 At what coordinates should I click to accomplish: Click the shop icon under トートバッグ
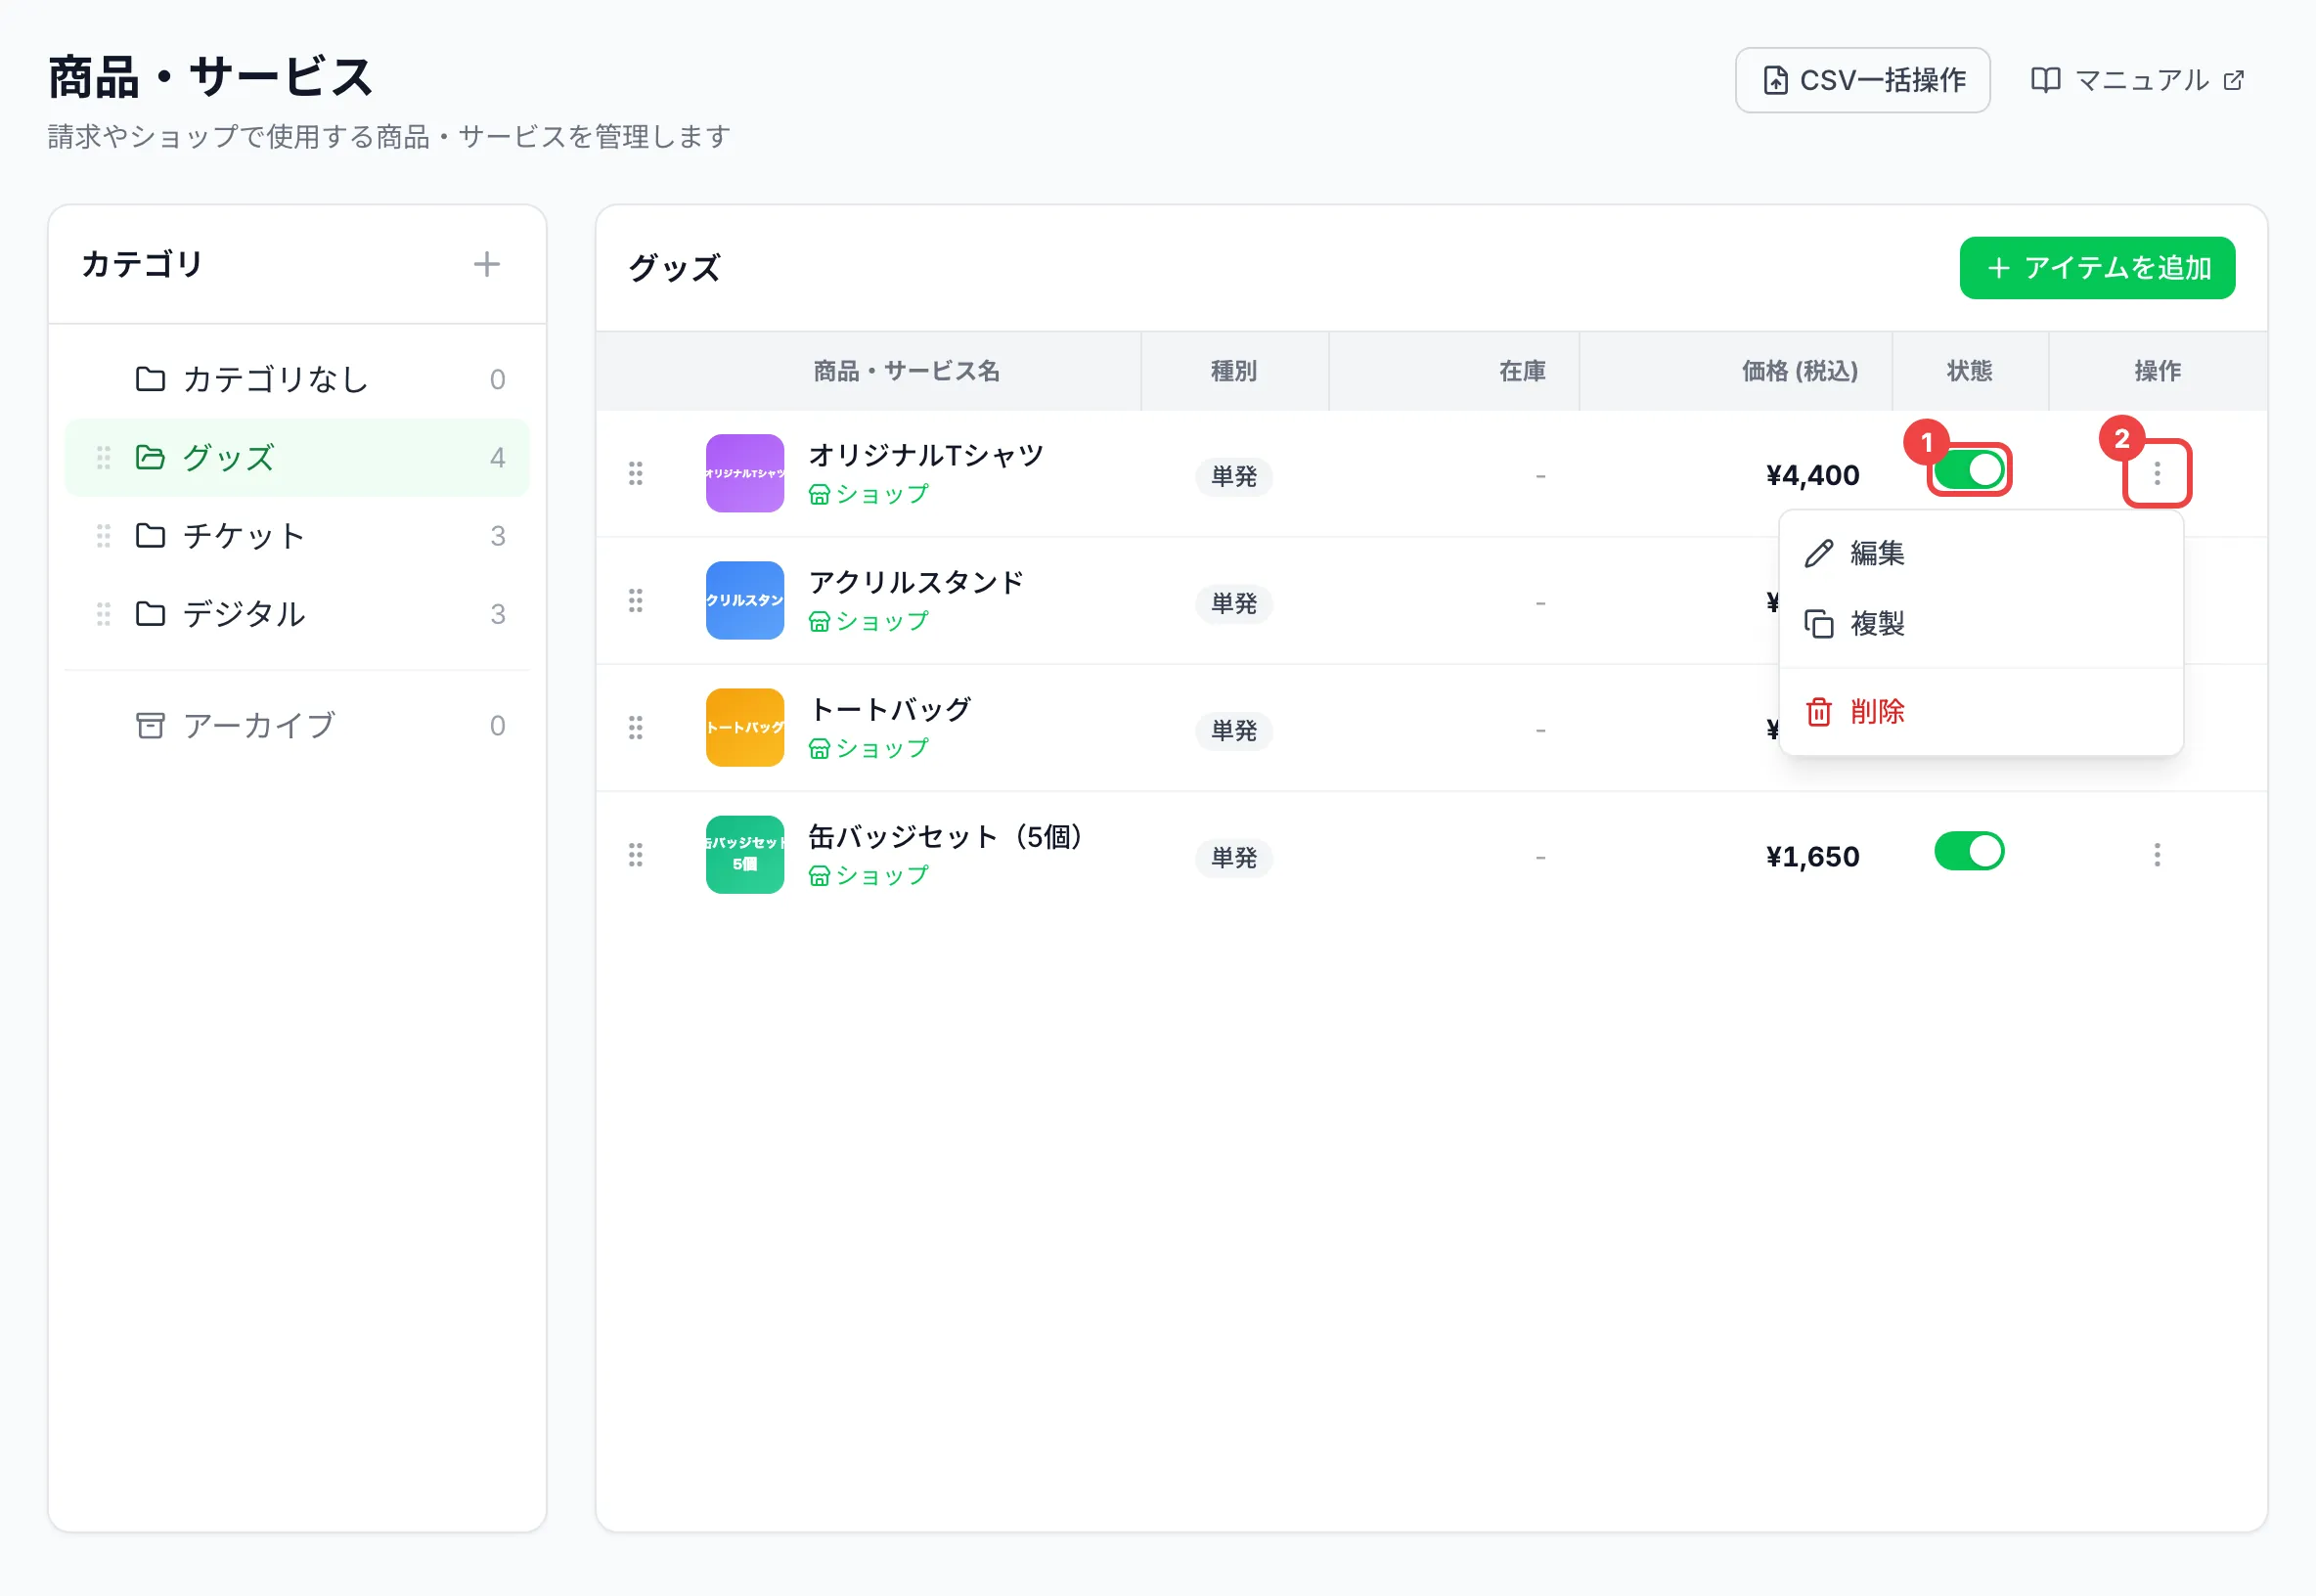(819, 749)
